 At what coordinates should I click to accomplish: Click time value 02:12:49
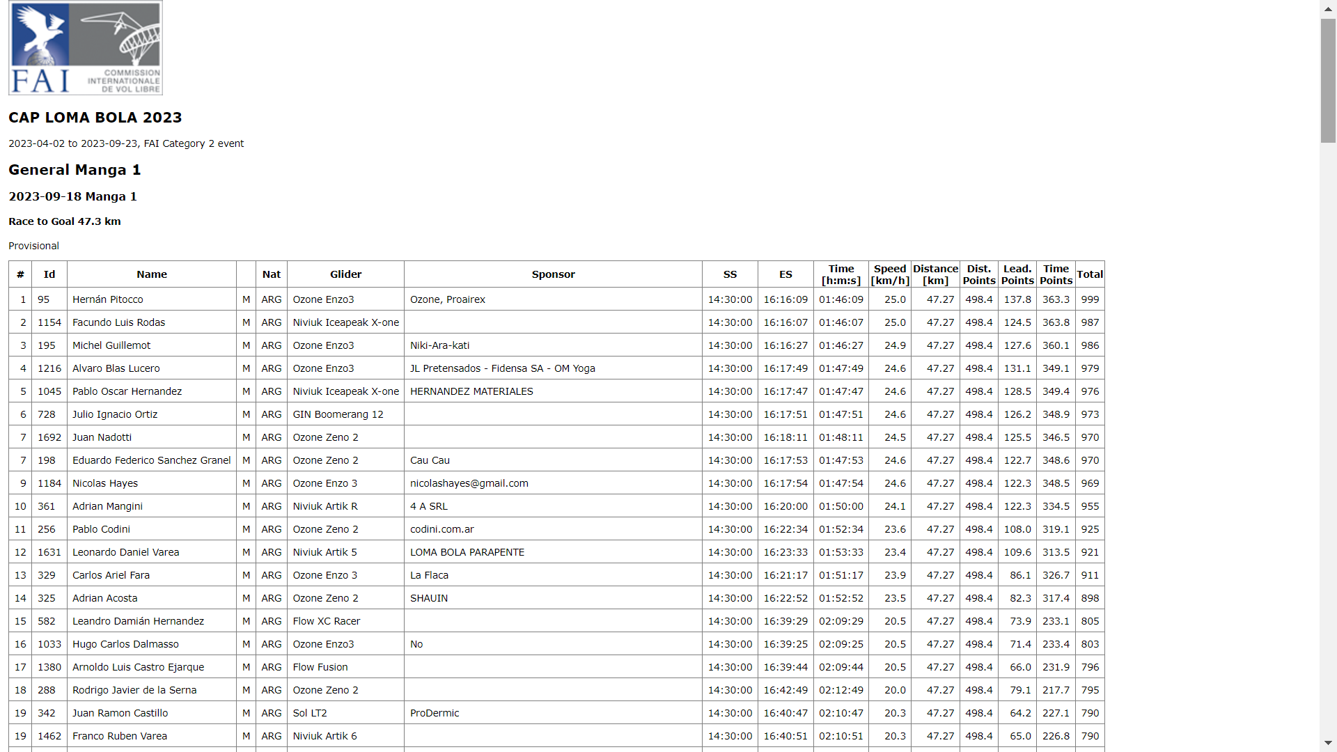pyautogui.click(x=841, y=690)
